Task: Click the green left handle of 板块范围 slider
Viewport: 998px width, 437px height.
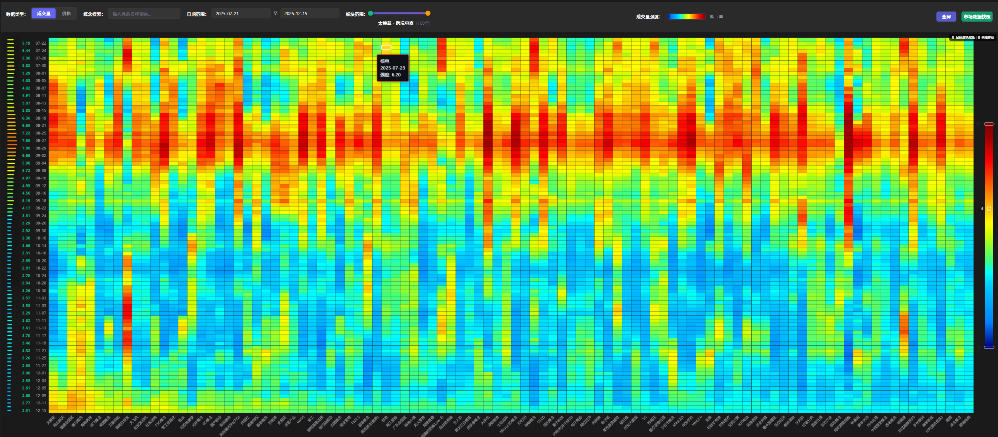Action: tap(371, 13)
